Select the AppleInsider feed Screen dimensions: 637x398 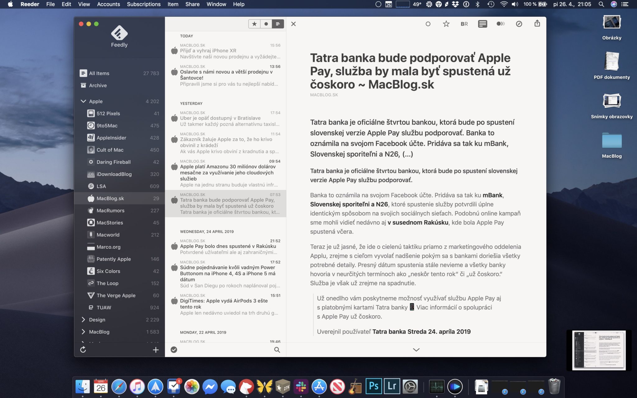point(119,137)
